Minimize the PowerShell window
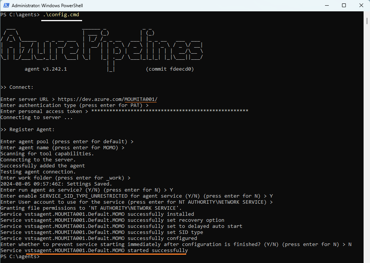The image size is (370, 263). [327, 5]
